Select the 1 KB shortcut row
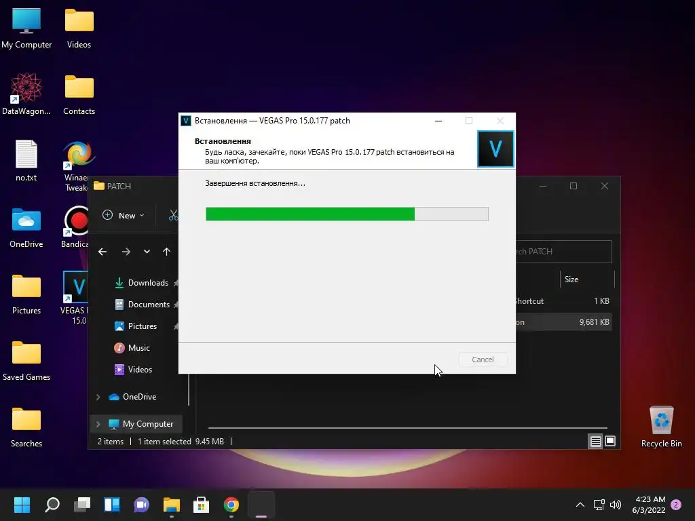 click(x=564, y=301)
